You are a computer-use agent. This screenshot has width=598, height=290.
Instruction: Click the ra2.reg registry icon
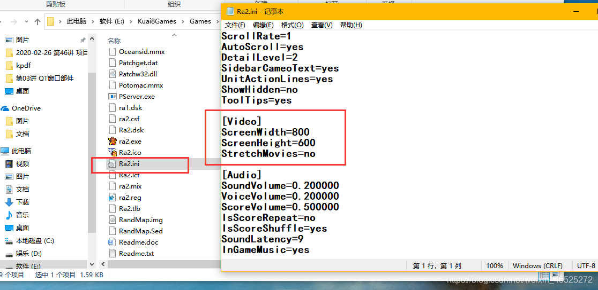point(112,197)
